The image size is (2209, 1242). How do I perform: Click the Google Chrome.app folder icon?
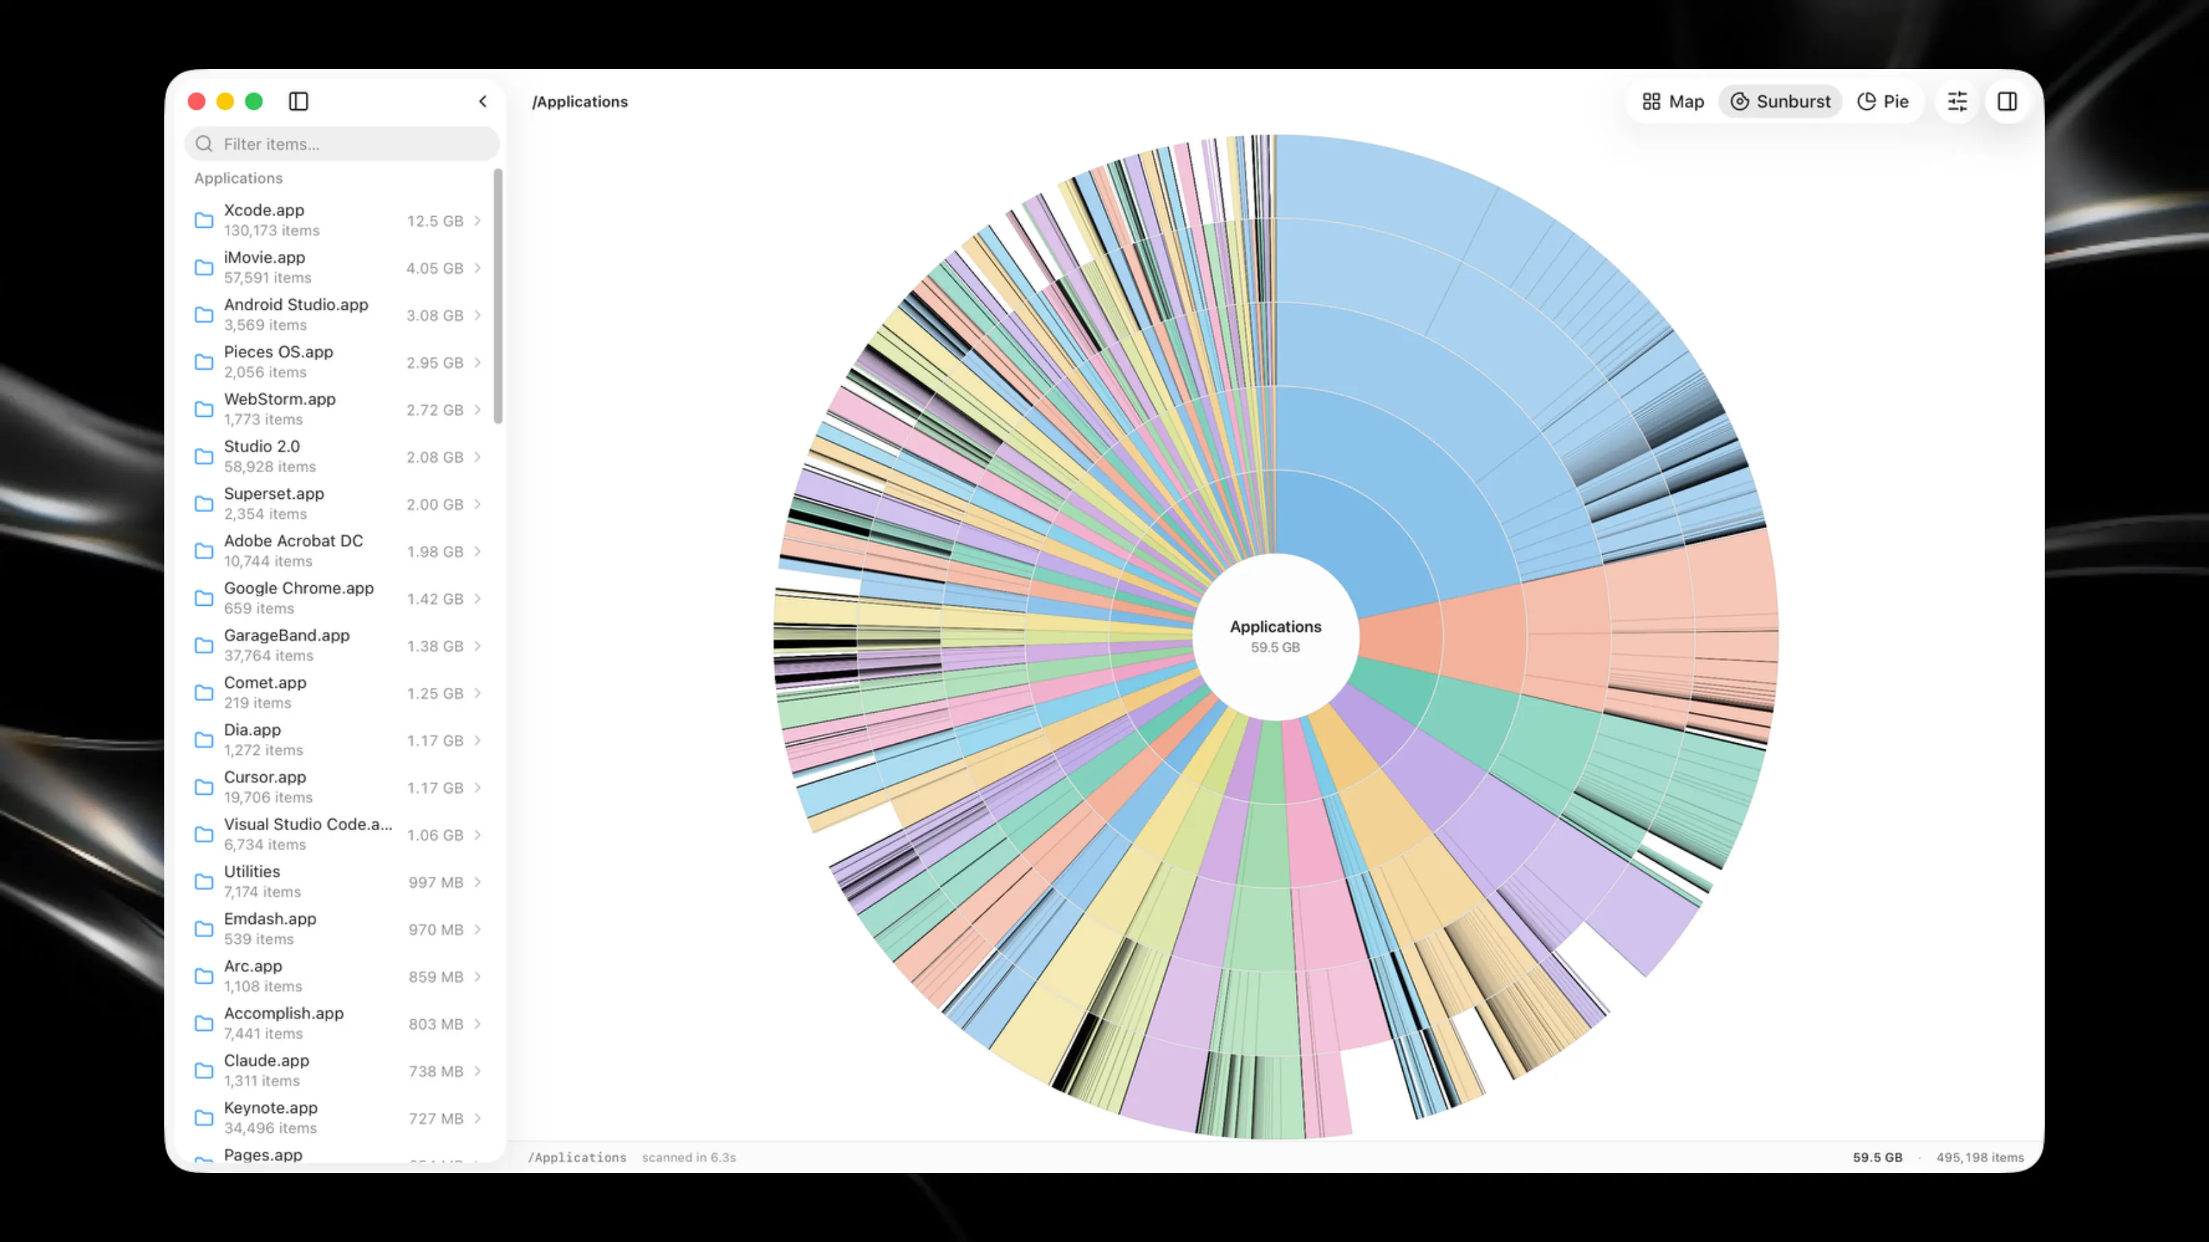pyautogui.click(x=204, y=598)
